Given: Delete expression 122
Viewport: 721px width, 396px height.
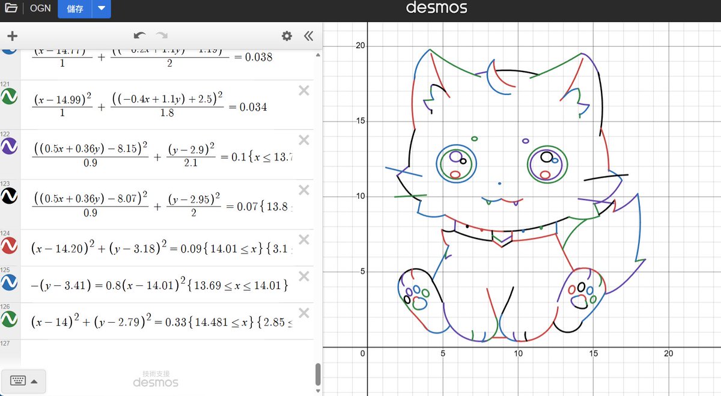Looking at the screenshot, I should pyautogui.click(x=304, y=140).
